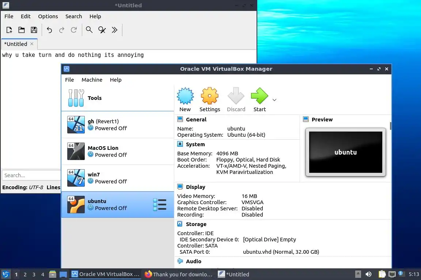Image resolution: width=421 pixels, height=280 pixels.
Task: Click the Open file folder icon
Action: tap(22, 30)
